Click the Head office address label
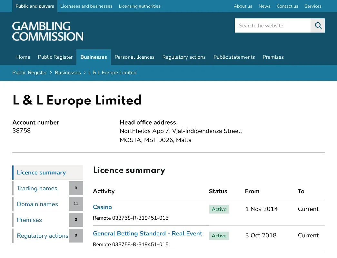 click(148, 122)
